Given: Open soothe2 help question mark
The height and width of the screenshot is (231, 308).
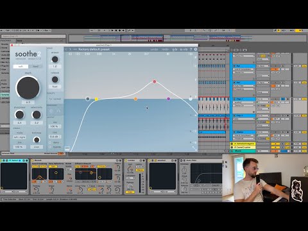Looking at the screenshot, I should [x=191, y=49].
